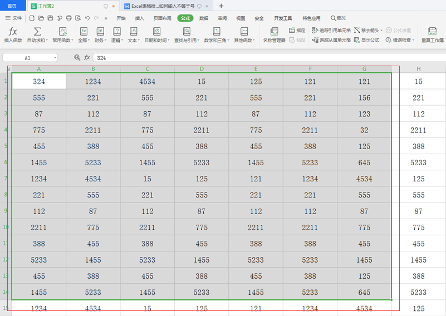Open a new tab with the plus icon
Viewport: 446px width, 316px height.
221,6
